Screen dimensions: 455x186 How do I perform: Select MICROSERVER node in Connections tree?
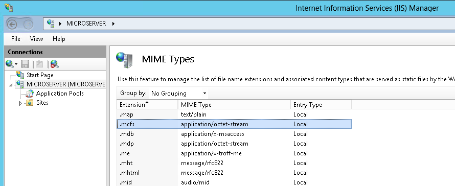coord(65,84)
